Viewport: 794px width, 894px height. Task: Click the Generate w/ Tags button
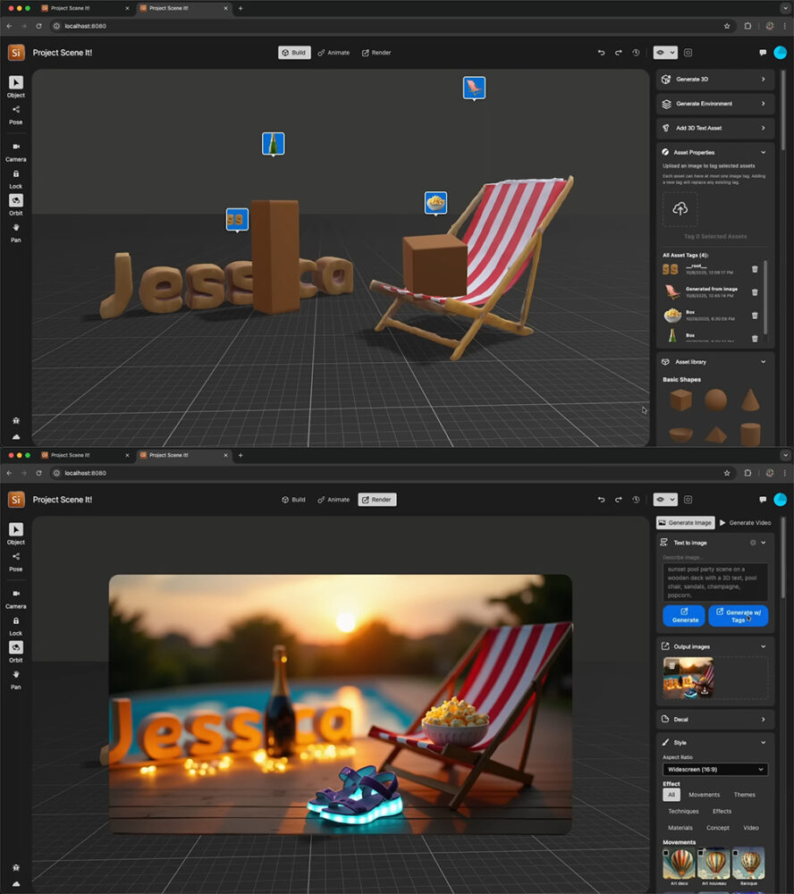coord(738,616)
